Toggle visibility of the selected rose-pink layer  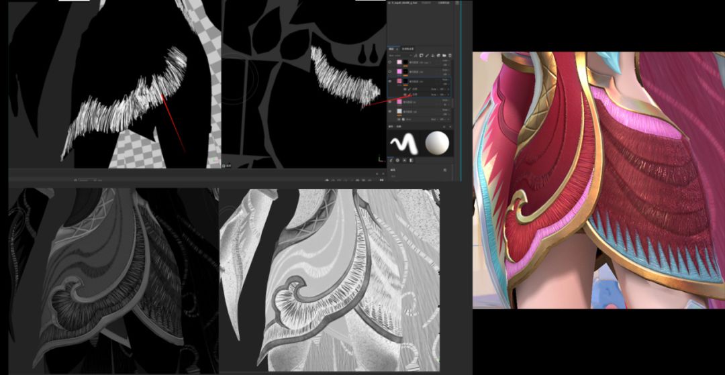click(x=390, y=81)
